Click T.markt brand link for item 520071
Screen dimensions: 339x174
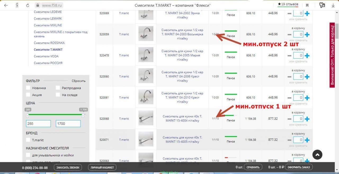(x=124, y=140)
